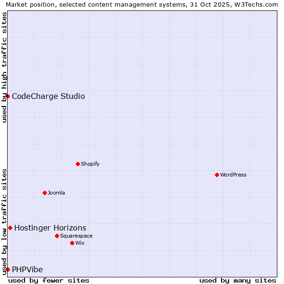
Task: Click the WordPress red diamond marker
Action: [217, 175]
